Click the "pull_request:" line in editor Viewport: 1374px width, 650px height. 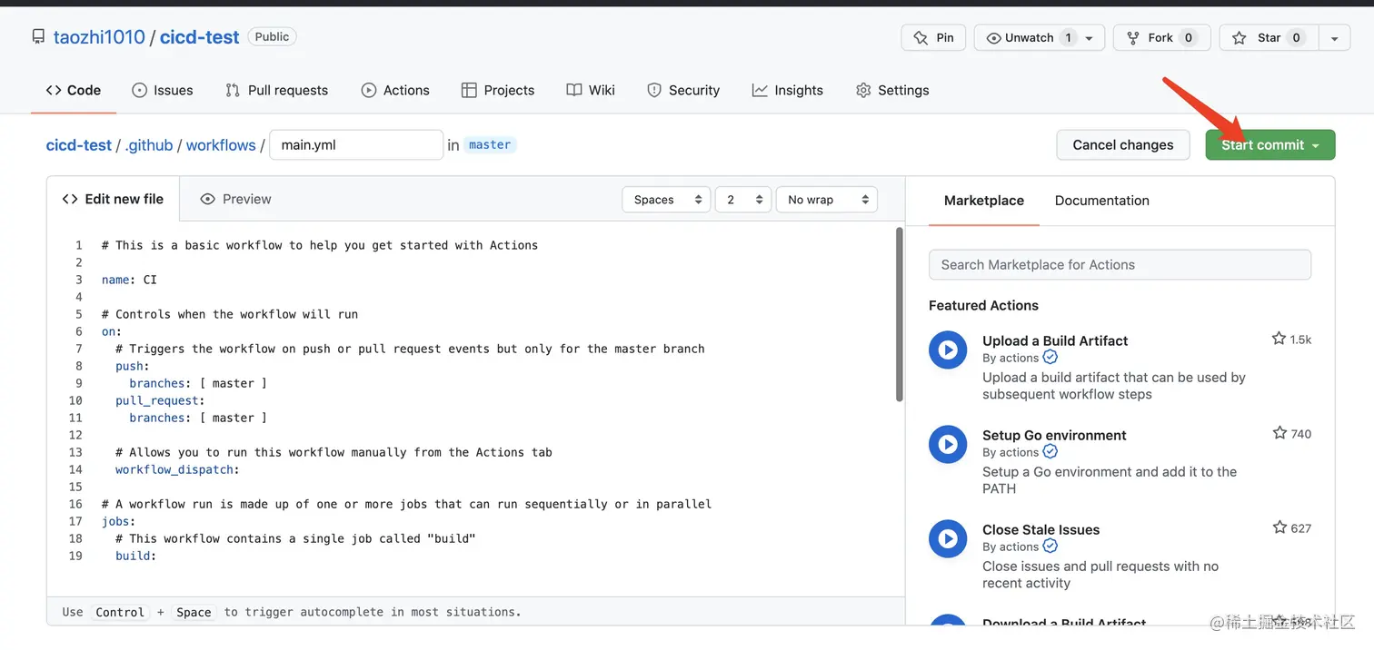[x=160, y=400]
